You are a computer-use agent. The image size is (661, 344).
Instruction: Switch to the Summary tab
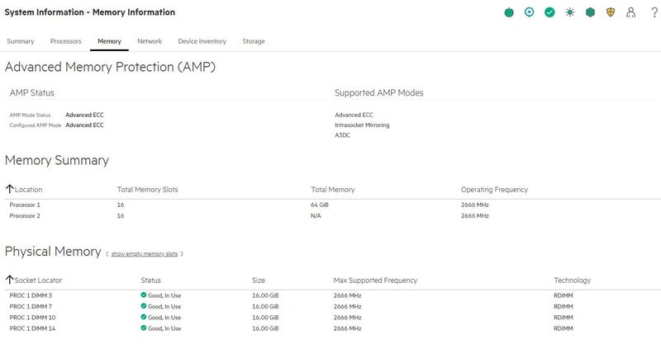pos(21,41)
